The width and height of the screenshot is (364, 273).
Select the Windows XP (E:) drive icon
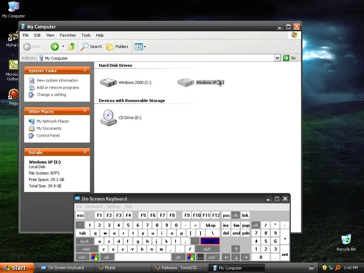pyautogui.click(x=186, y=82)
